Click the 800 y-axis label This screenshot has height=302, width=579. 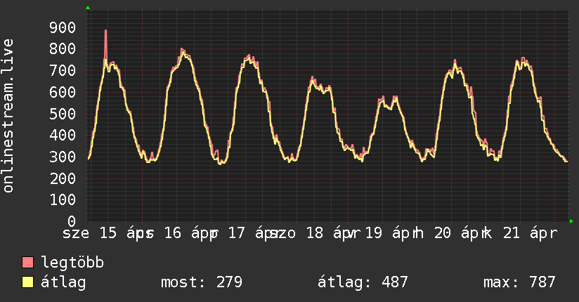(63, 49)
